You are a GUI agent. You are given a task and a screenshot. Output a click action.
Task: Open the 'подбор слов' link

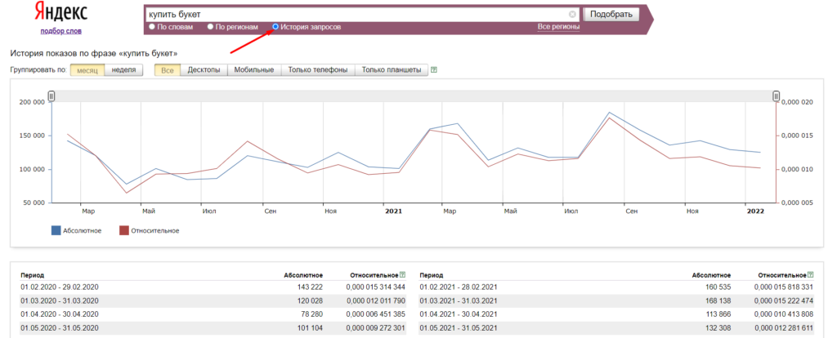pyautogui.click(x=60, y=31)
